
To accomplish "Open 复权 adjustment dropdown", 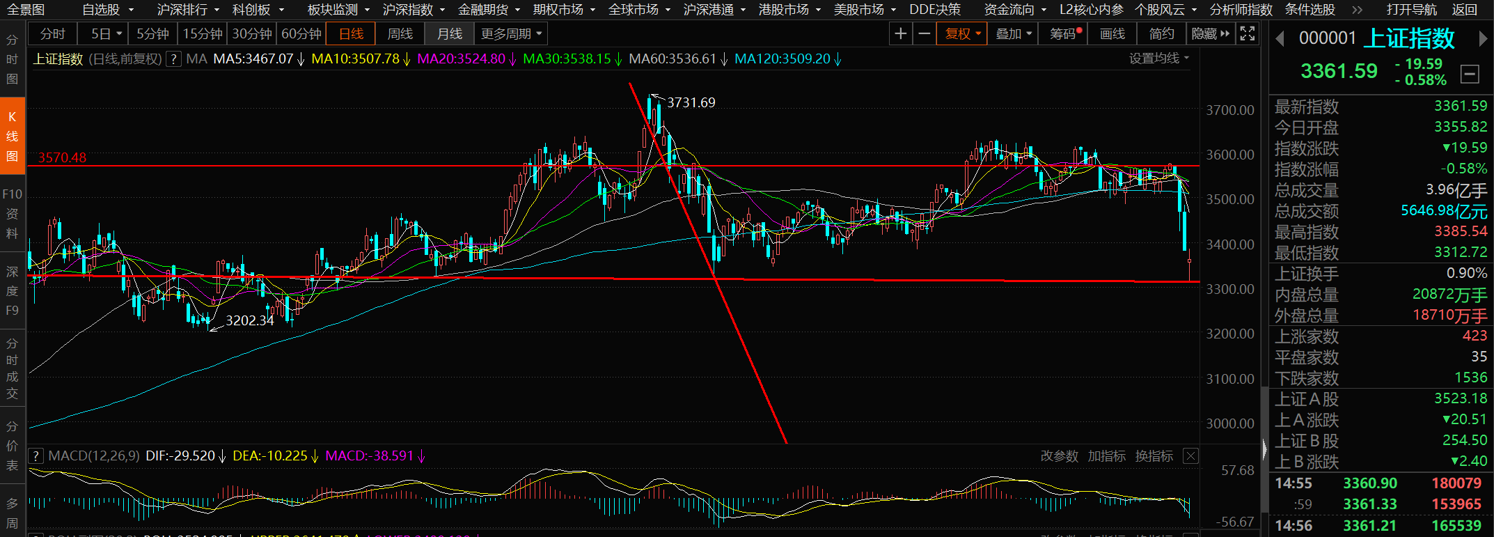I will coord(963,33).
